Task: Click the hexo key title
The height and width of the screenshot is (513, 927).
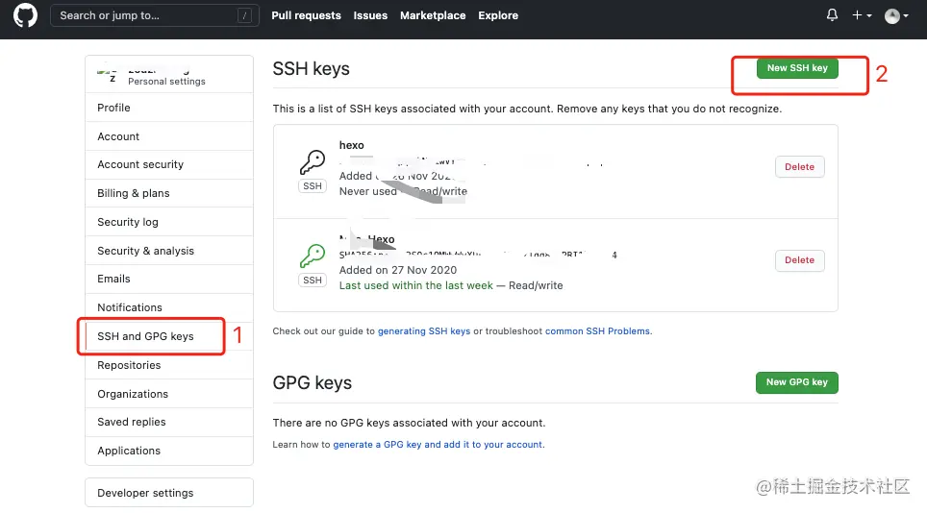Action: click(x=351, y=145)
